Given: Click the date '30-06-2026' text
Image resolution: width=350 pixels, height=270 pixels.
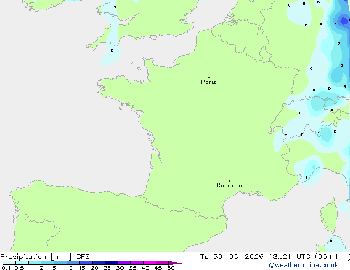Looking at the screenshot, I should click(x=238, y=257).
